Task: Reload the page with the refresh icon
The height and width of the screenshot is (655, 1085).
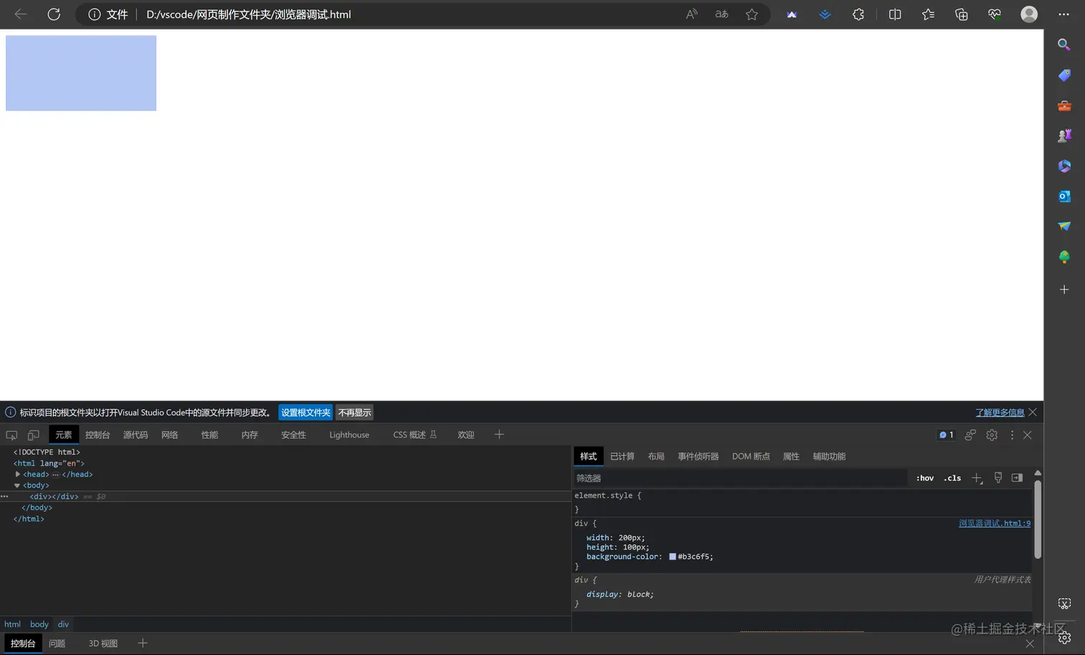Action: [54, 14]
